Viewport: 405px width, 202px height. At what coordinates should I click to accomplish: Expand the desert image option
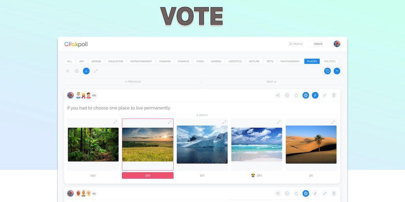click(x=333, y=122)
